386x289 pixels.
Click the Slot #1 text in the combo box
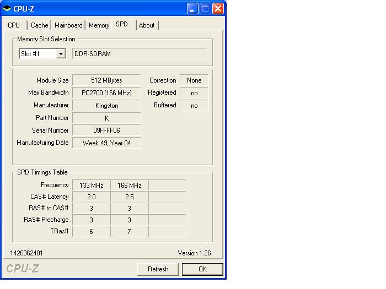coord(30,54)
